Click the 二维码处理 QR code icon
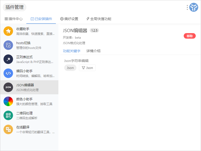The width and height of the screenshot is (201, 151). point(8,115)
